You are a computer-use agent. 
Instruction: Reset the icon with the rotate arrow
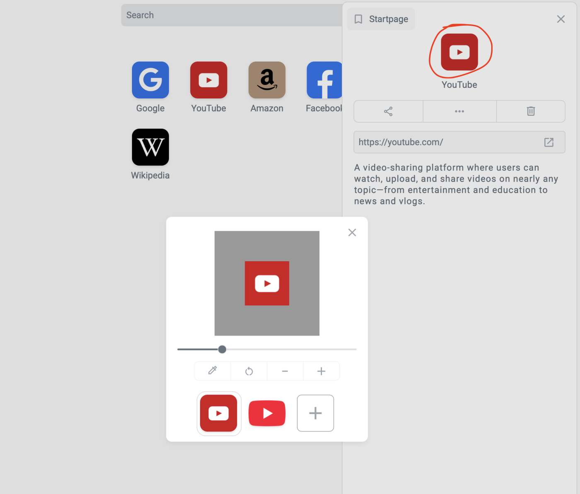tap(249, 371)
